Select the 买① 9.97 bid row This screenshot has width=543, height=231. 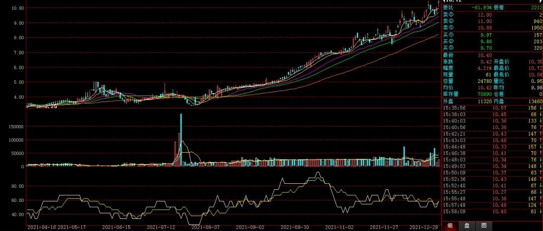point(492,35)
